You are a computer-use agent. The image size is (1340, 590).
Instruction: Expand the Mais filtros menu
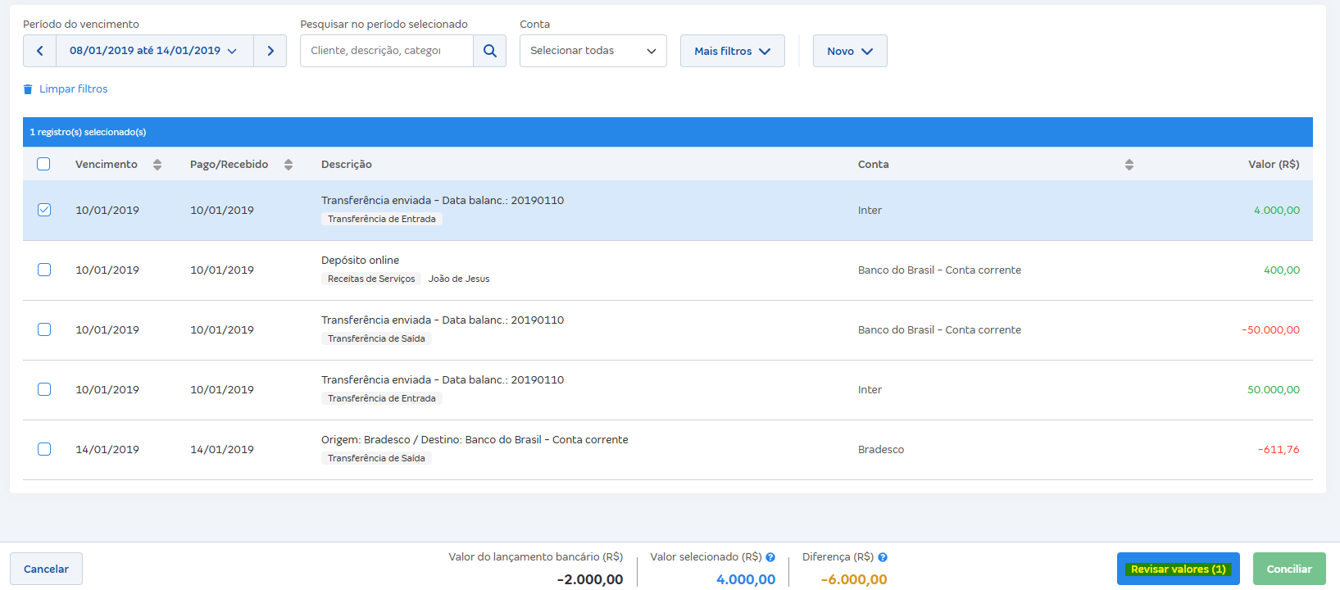[x=732, y=51]
